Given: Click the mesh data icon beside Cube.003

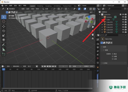Looking at the screenshot, I should pyautogui.click(x=116, y=27).
